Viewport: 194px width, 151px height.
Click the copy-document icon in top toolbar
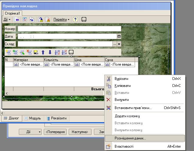[x=32, y=19]
